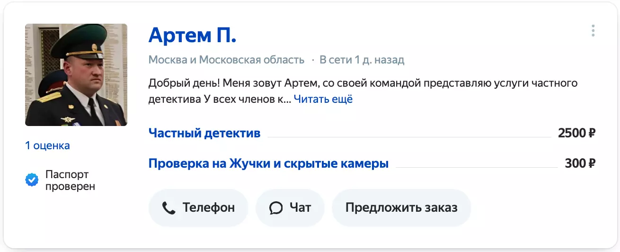Open Проверка на Жучки и скрытые камеры
This screenshot has width=620, height=252.
point(268,163)
